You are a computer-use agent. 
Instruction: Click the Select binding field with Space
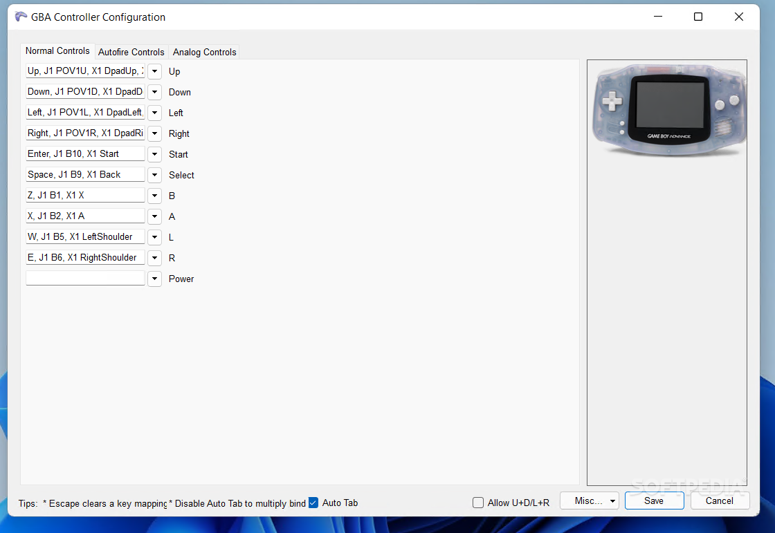point(86,174)
